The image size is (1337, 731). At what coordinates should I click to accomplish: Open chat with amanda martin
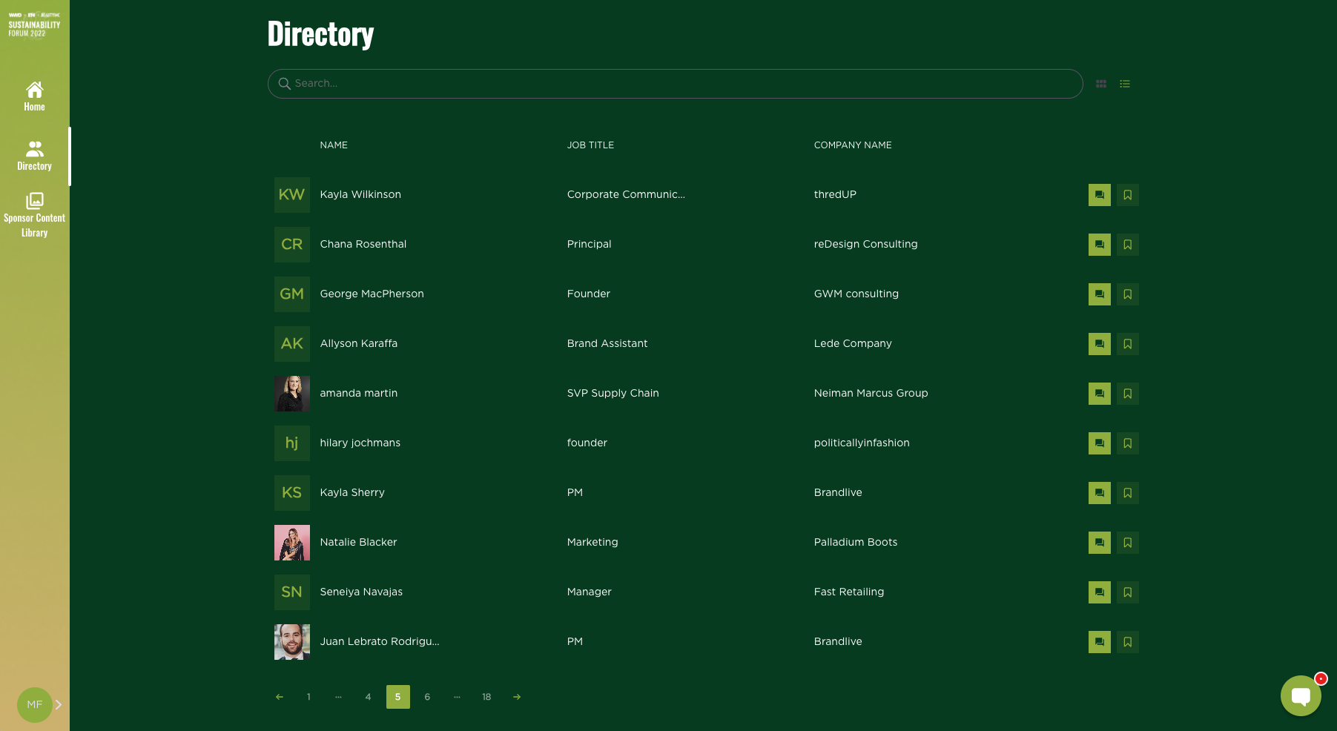(1099, 394)
